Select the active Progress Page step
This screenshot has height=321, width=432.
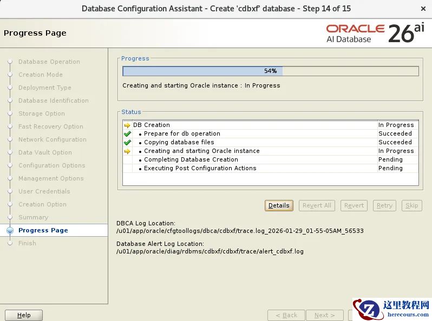click(43, 230)
